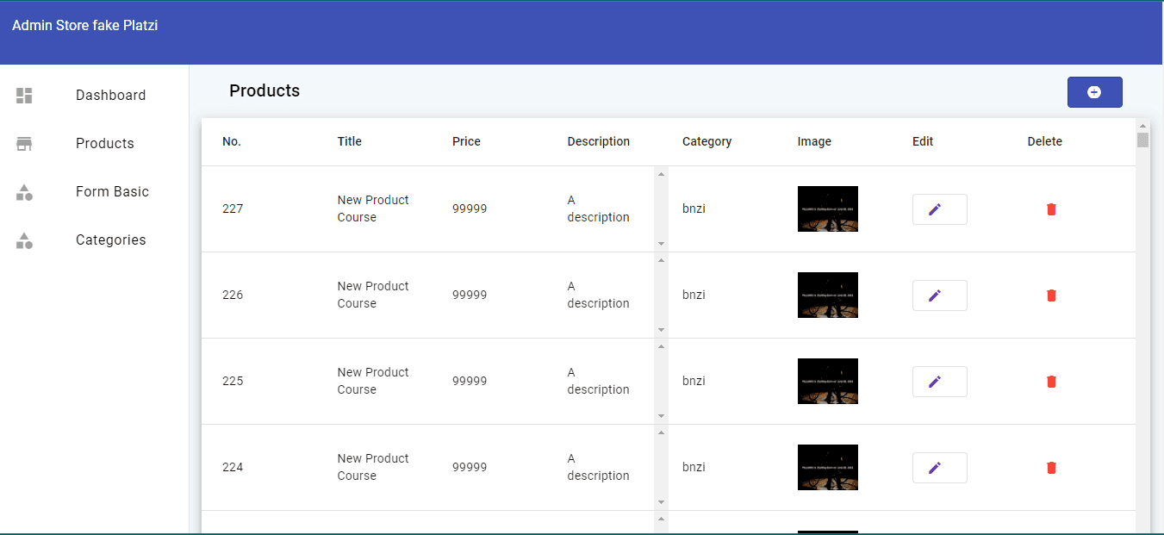The image size is (1164, 535).
Task: Click description scroll-down arrow in row 227
Action: point(661,244)
